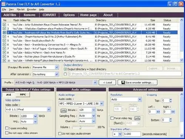This screenshot has width=185, height=139.
Task: Click the About toolbar button
Action: (x=108, y=15)
